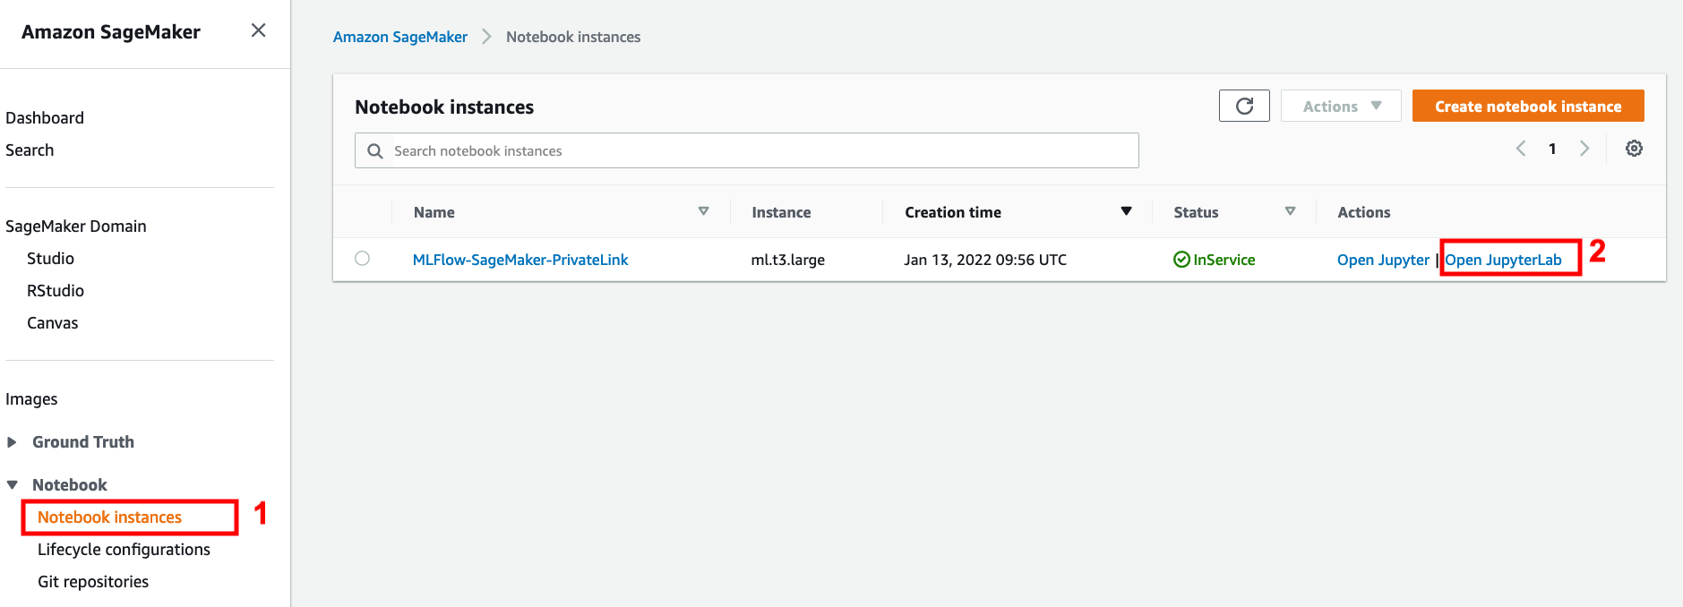Open Images in the sidebar

pos(31,399)
